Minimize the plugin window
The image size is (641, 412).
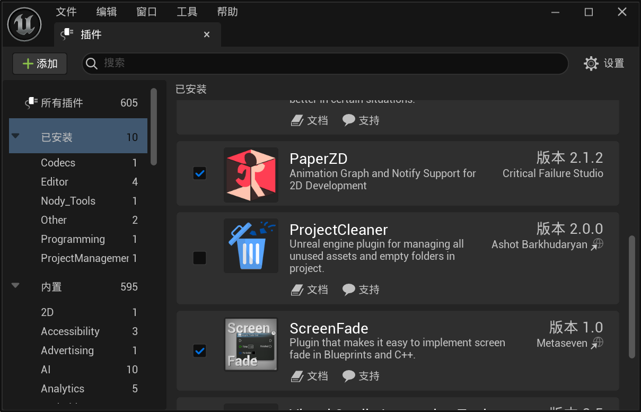tap(555, 12)
